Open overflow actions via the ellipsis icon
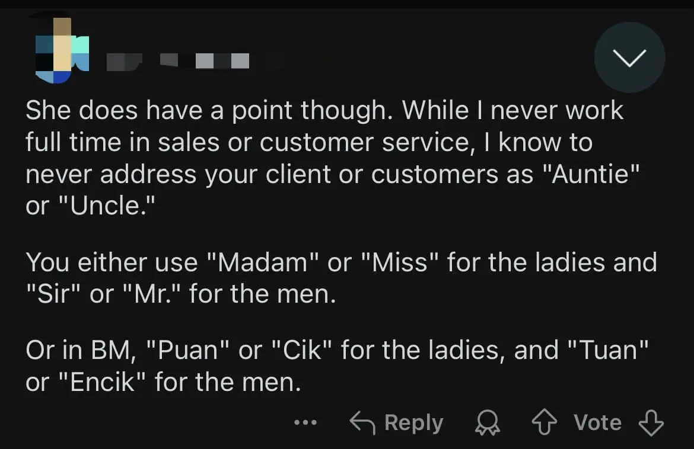Image resolution: width=694 pixels, height=449 pixels. (304, 422)
